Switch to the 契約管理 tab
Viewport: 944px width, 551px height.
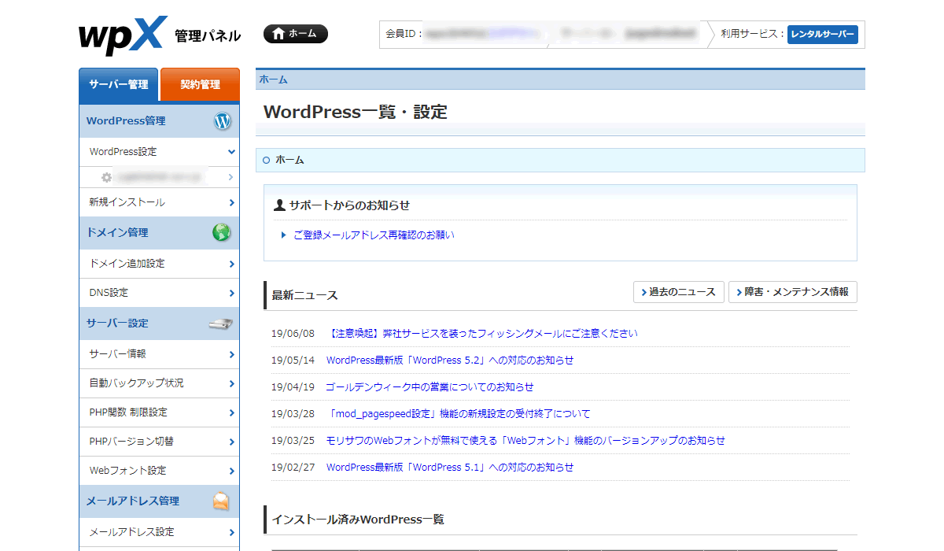pyautogui.click(x=200, y=85)
